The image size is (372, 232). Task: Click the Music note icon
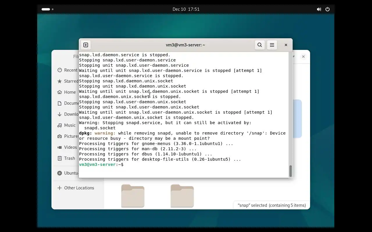[60, 125]
